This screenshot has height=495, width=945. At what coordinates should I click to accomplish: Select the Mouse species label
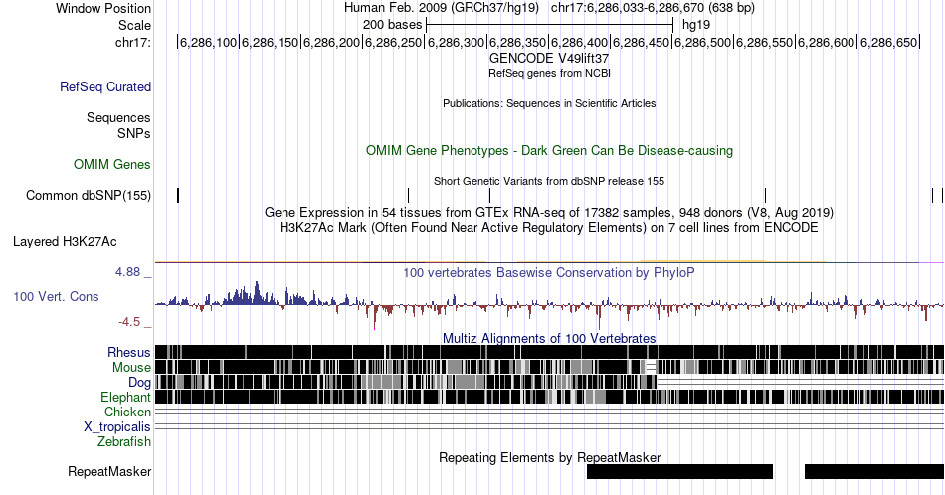[131, 367]
